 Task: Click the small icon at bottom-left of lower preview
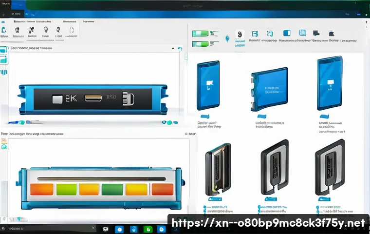click(4, 219)
